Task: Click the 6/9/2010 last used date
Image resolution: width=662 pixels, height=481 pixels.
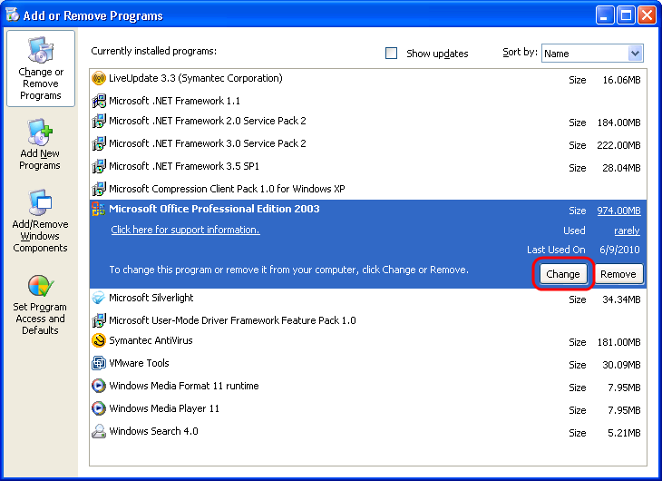Action: tap(619, 250)
